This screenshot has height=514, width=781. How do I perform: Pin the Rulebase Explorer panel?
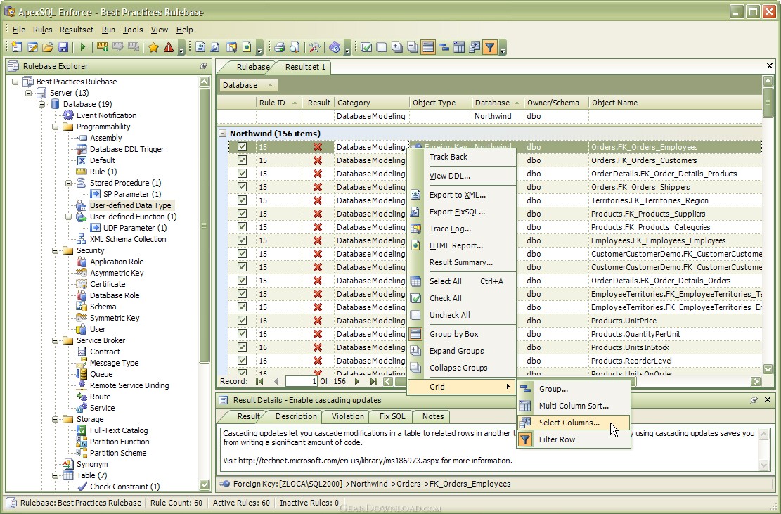point(203,66)
